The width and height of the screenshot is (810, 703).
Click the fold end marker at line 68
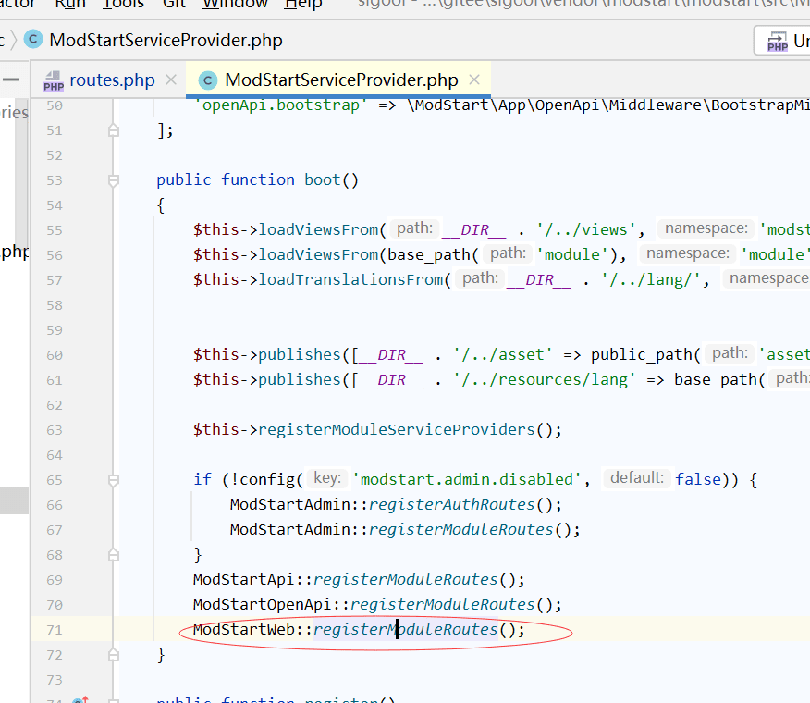click(114, 555)
